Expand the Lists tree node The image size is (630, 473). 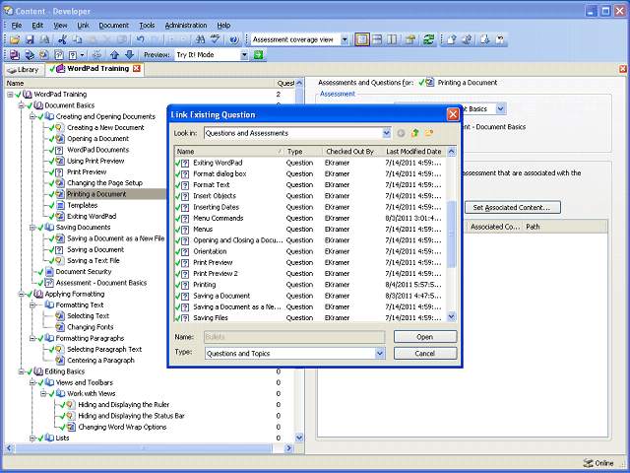[32, 438]
